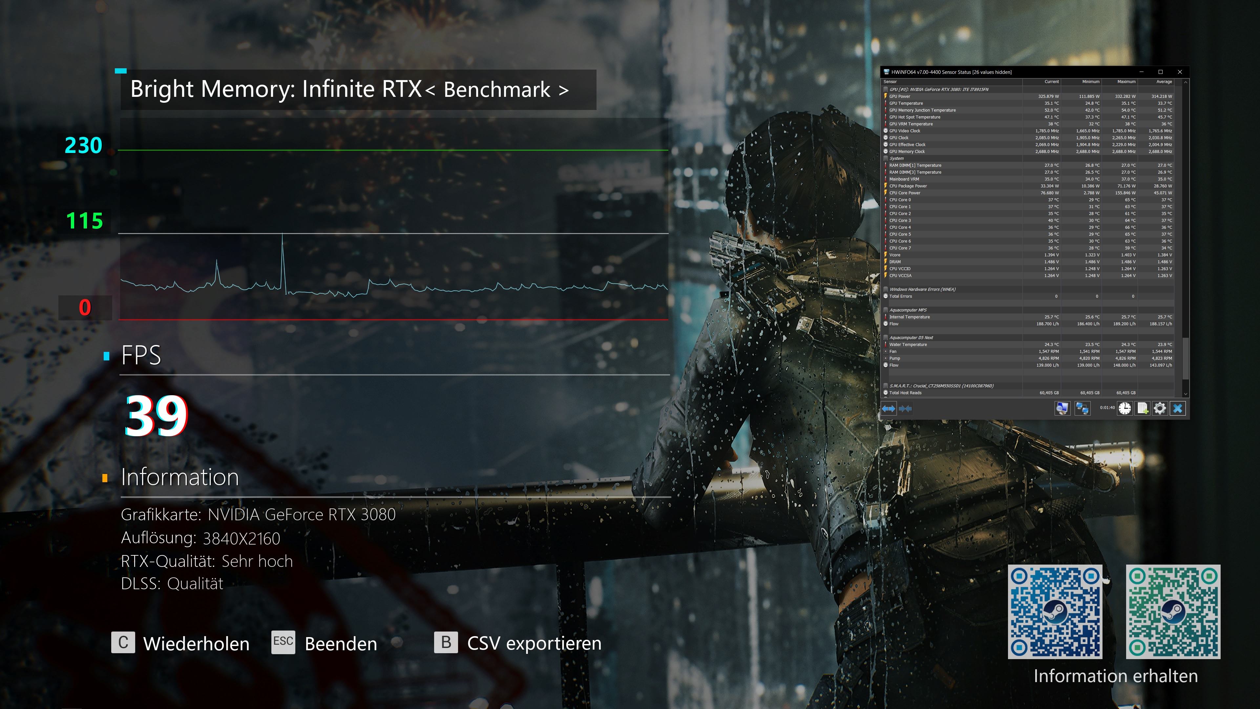Image resolution: width=1260 pixels, height=709 pixels.
Task: Click the GPU VRM Temperature row label
Action: 911,124
